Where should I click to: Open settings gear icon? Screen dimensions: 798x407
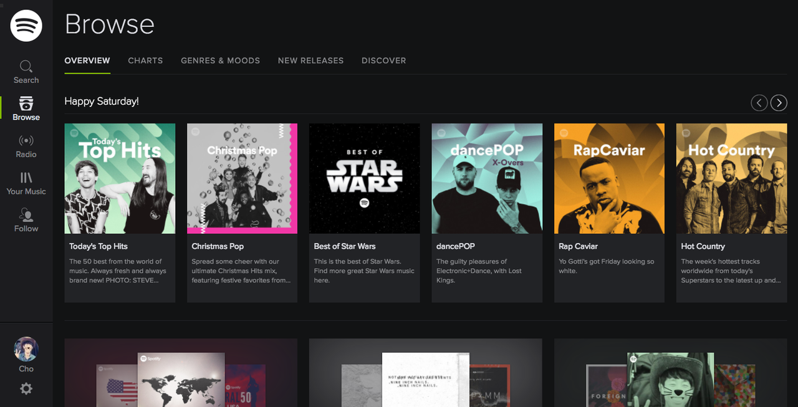coord(26,389)
